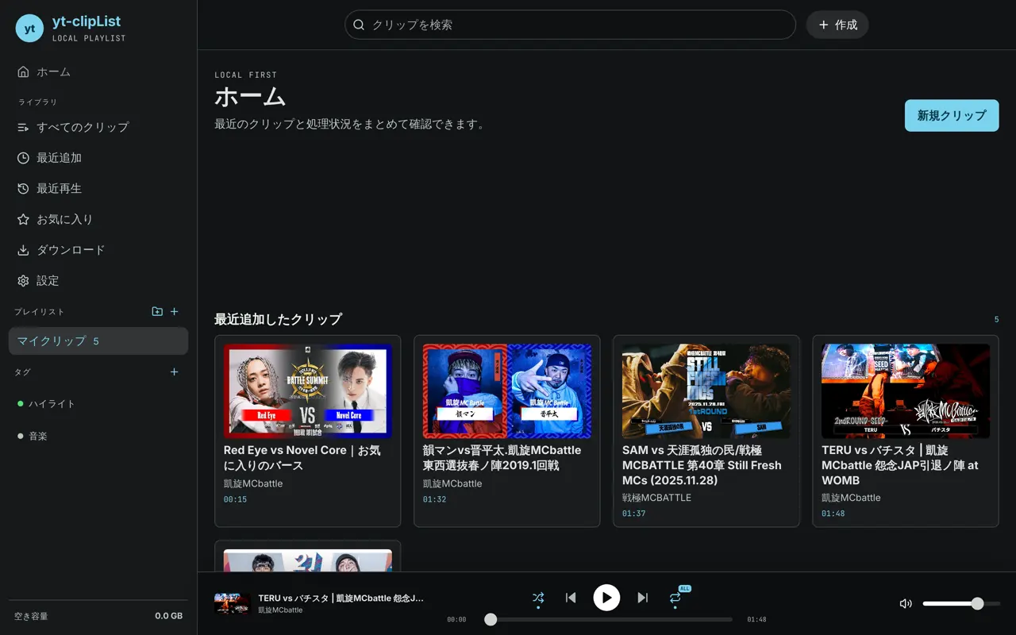Open the 韻マンvs晋平太 clip thumbnail
Screen dimensions: 1016x635
click(507, 391)
